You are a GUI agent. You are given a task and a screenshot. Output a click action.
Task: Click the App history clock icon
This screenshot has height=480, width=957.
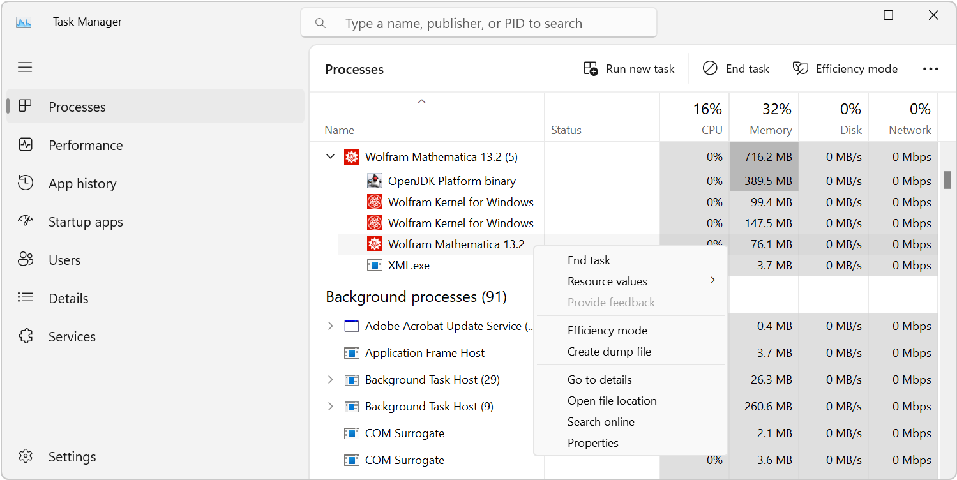click(26, 183)
